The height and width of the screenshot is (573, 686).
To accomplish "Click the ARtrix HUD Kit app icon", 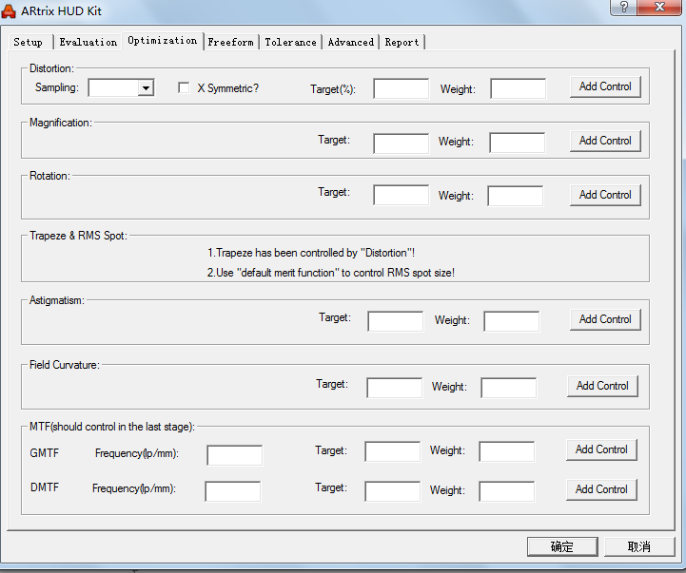I will click(x=9, y=10).
